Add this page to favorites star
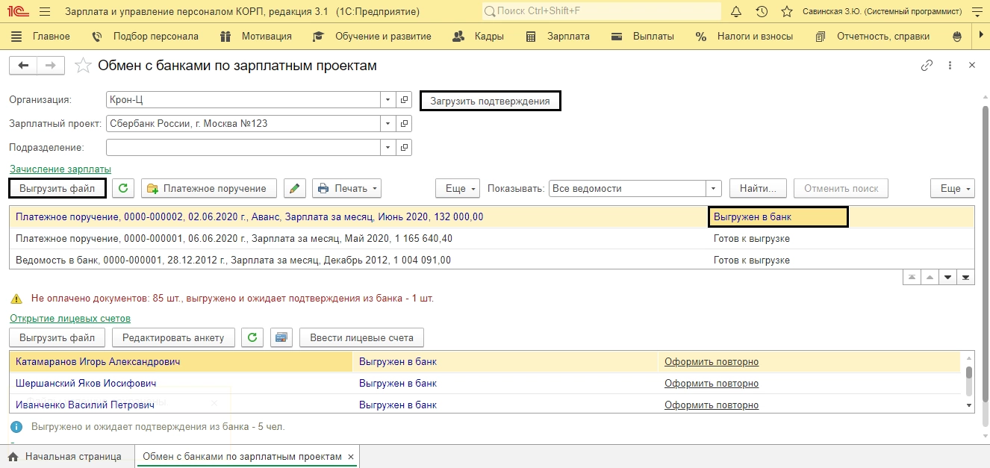Screen dimensions: 990x468 pyautogui.click(x=84, y=66)
